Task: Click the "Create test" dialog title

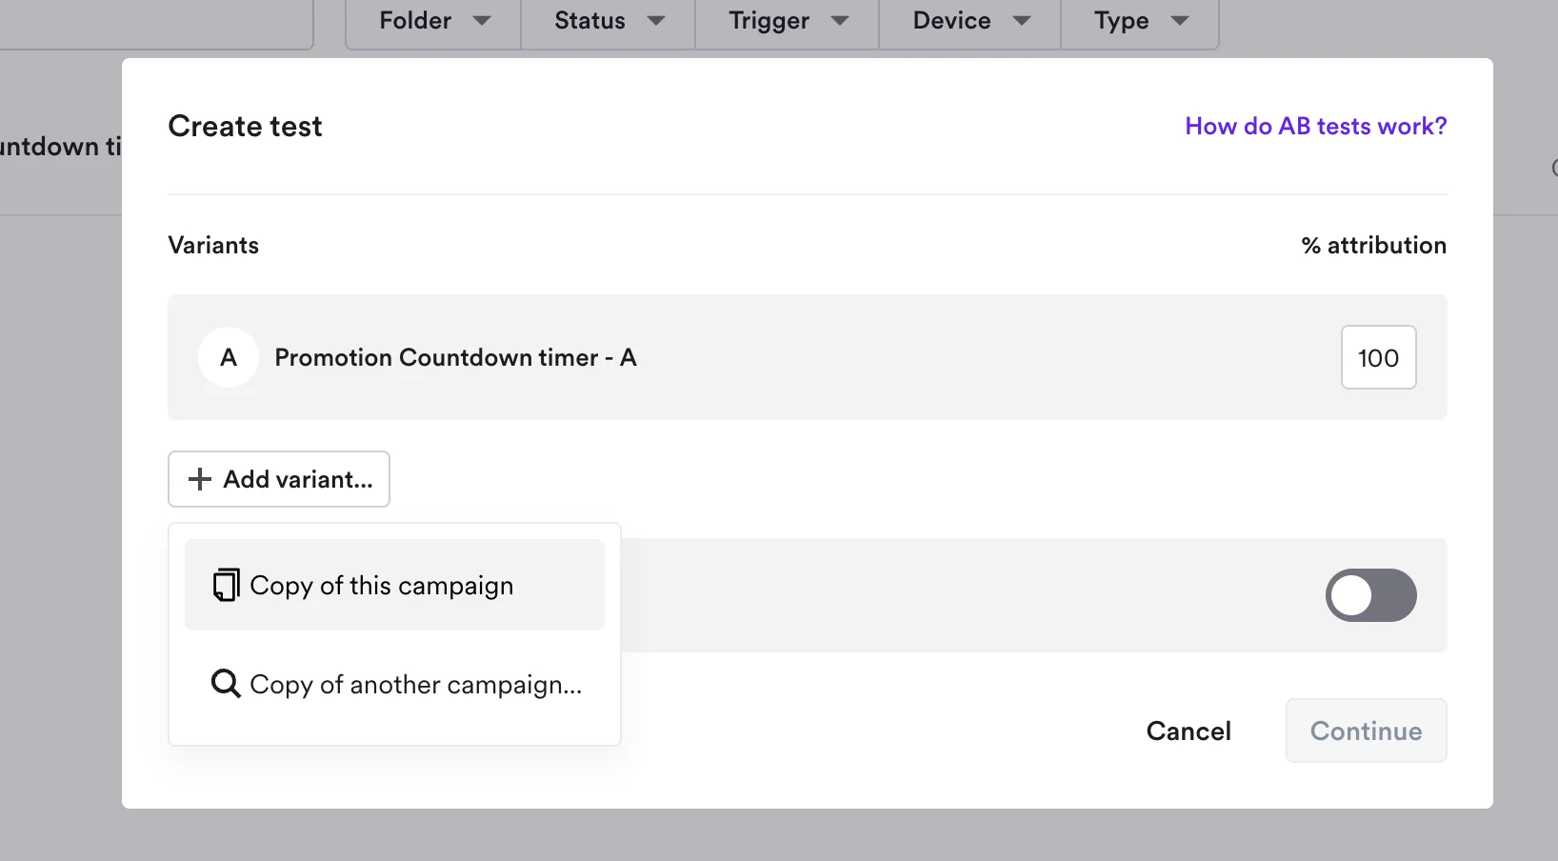Action: pos(245,126)
